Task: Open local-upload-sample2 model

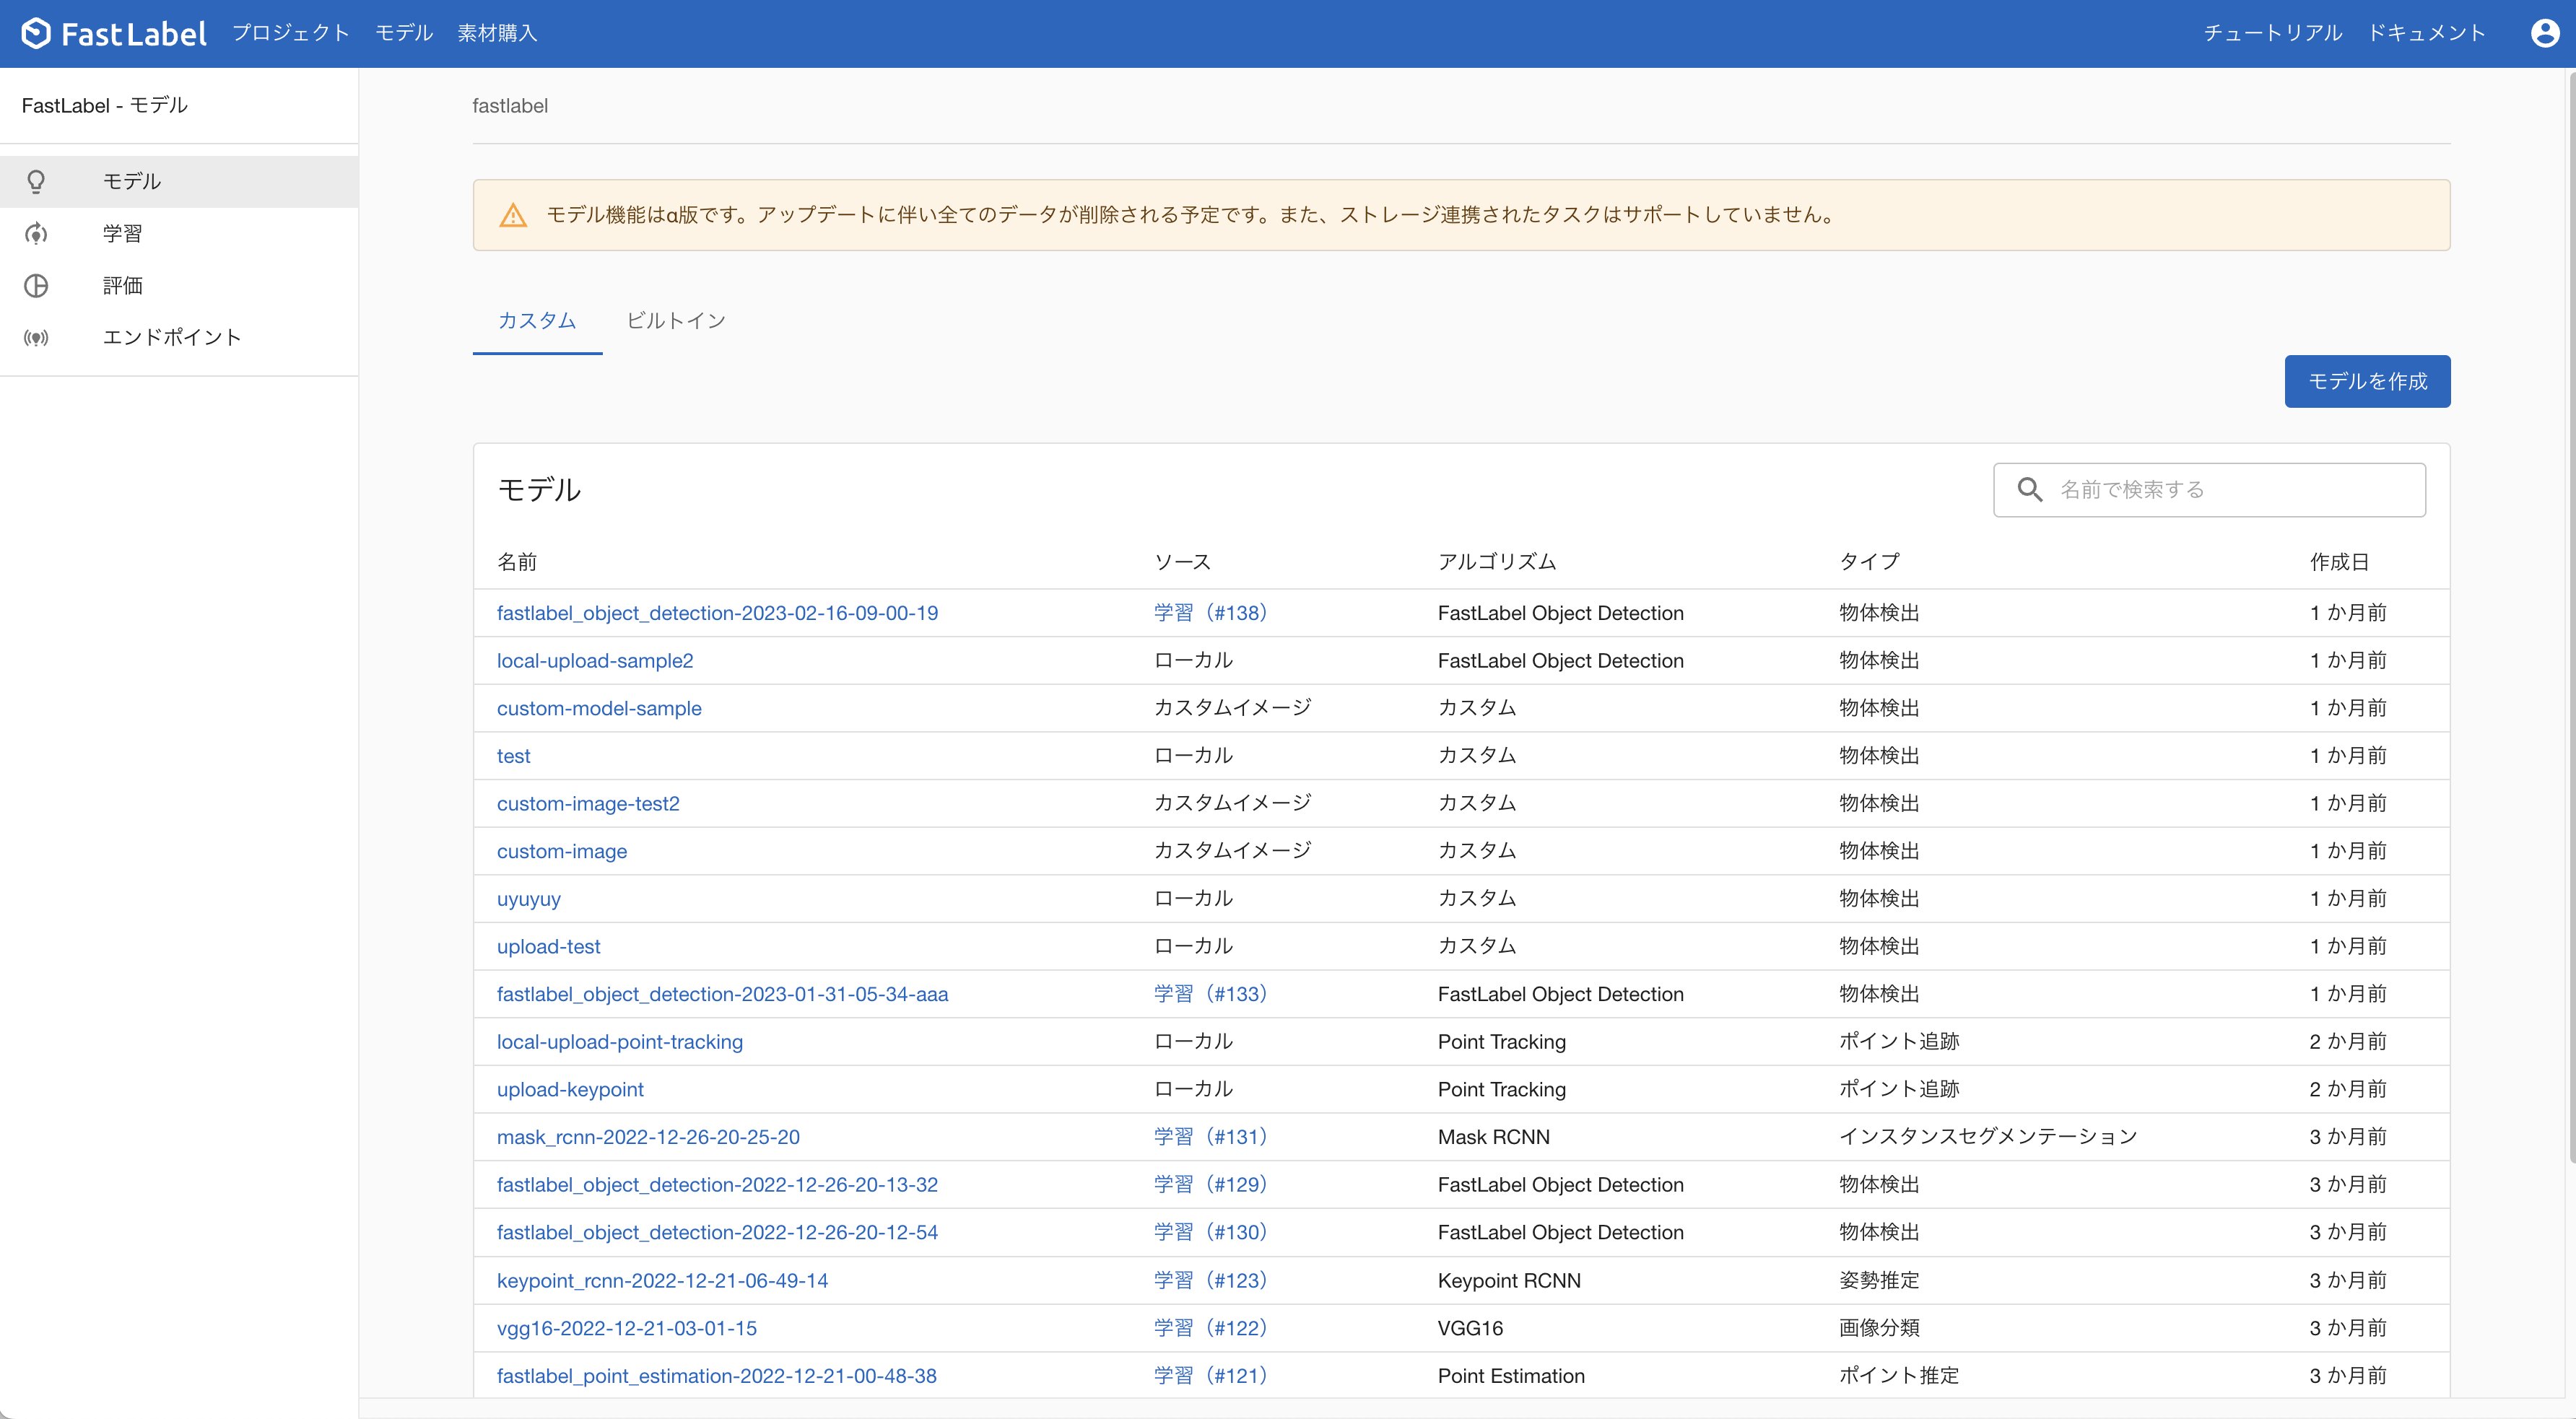Action: click(x=595, y=661)
